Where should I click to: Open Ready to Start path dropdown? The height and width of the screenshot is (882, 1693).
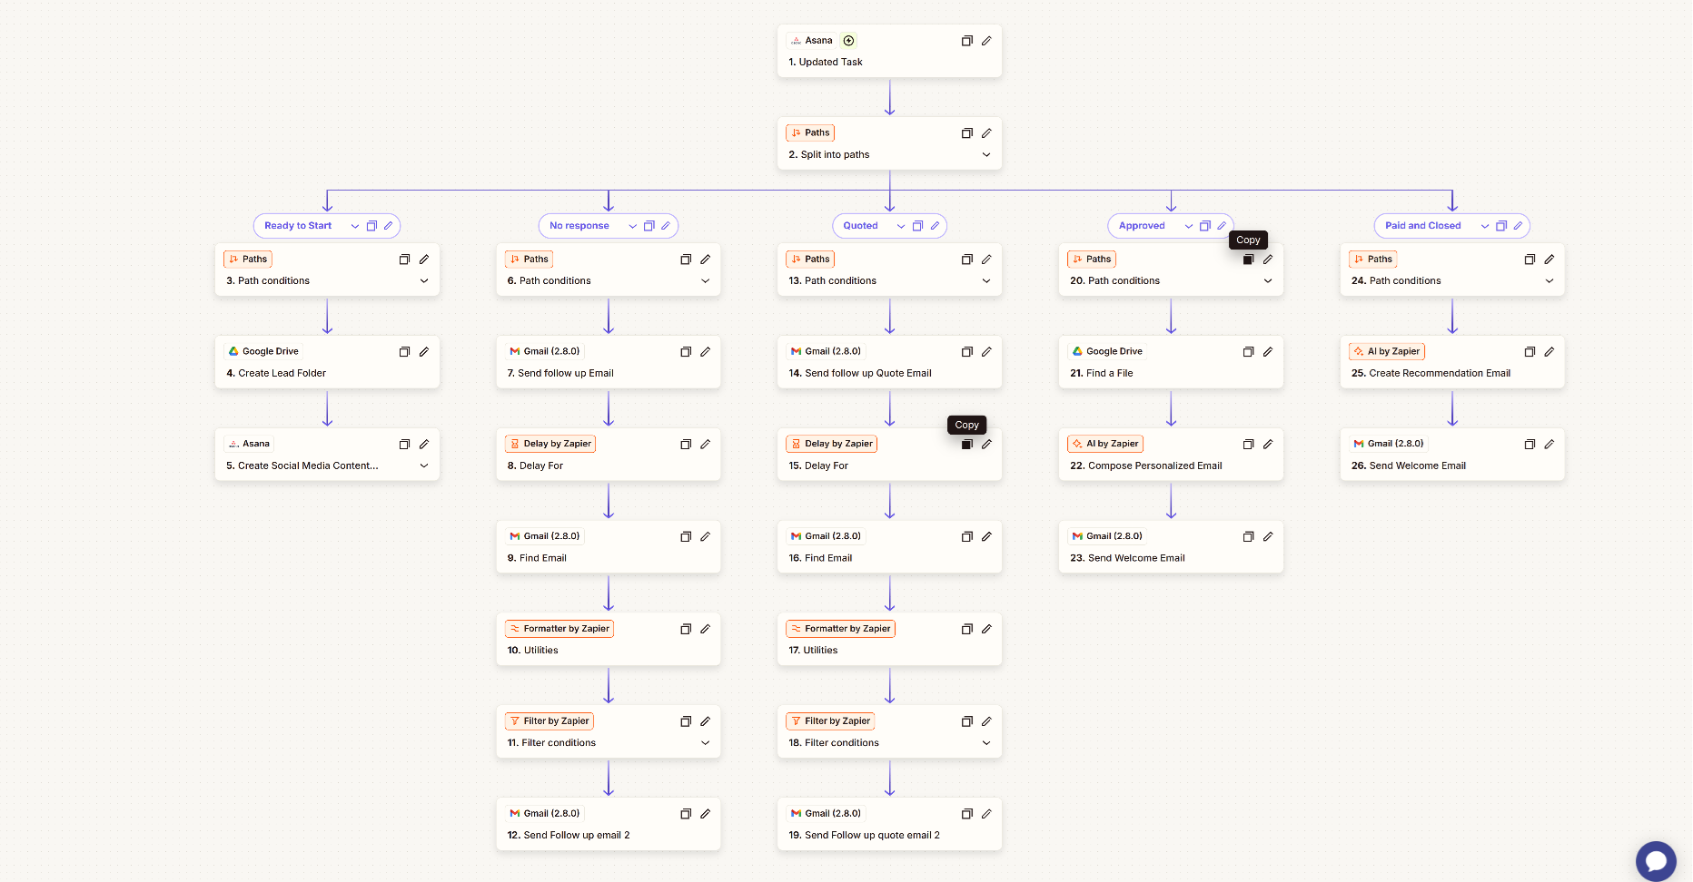click(x=354, y=226)
